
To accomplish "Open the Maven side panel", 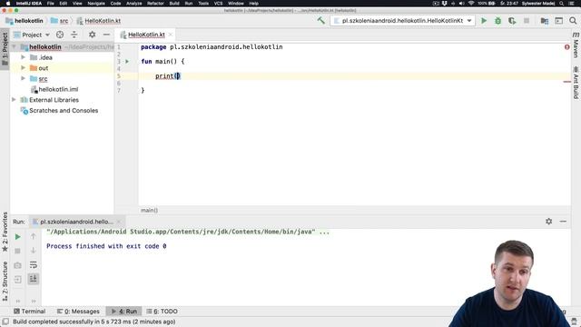I will point(576,45).
